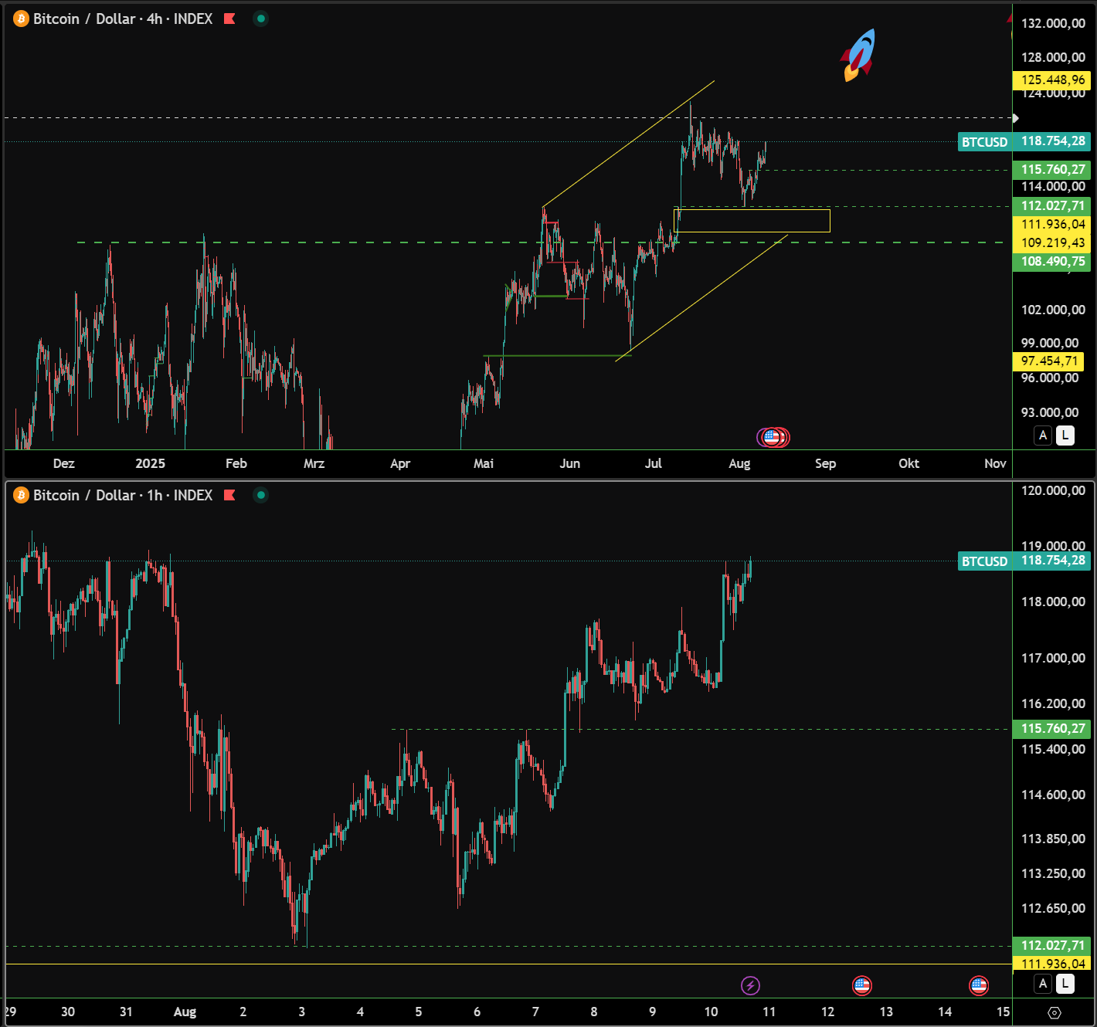Click '117.000,00' on the 1h price axis
Screen dimensions: 1097x1027
[1053, 658]
